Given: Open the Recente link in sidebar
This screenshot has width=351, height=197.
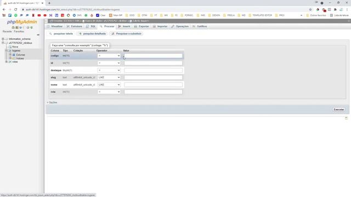Looking at the screenshot, I should pyautogui.click(x=7, y=32).
